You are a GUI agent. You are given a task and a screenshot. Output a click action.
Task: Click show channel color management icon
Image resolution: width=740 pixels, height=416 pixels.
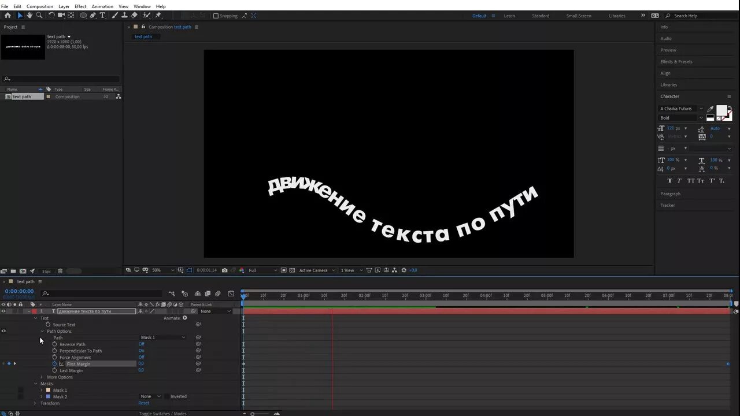[x=242, y=270]
